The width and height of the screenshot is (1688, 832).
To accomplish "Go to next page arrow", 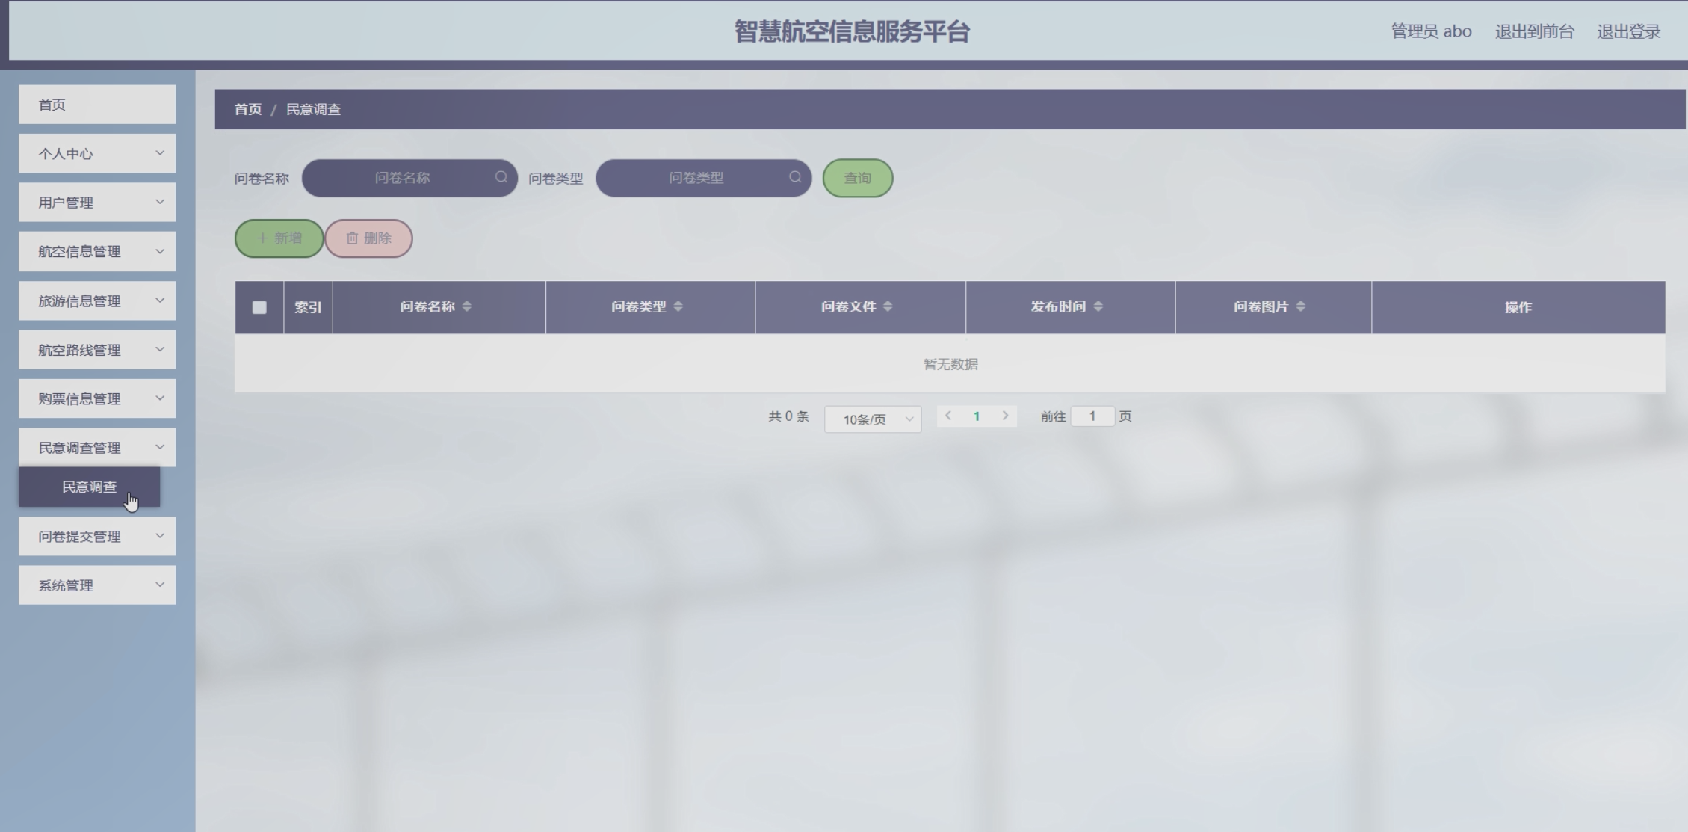I will pyautogui.click(x=1005, y=416).
